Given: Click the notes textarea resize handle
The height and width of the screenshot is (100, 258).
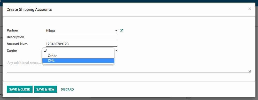Looking at the screenshot, I should click(250, 71).
